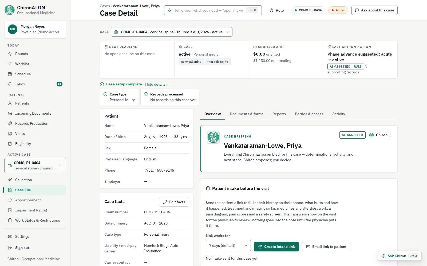Click the Morgan Reyes account card
The width and height of the screenshot is (427, 266).
point(35,29)
